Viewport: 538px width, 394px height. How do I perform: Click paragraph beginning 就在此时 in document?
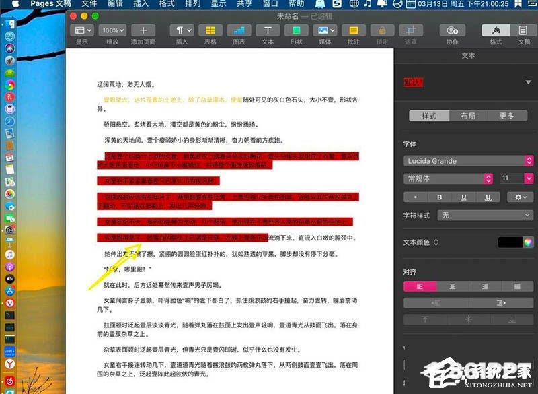pyautogui.click(x=163, y=285)
